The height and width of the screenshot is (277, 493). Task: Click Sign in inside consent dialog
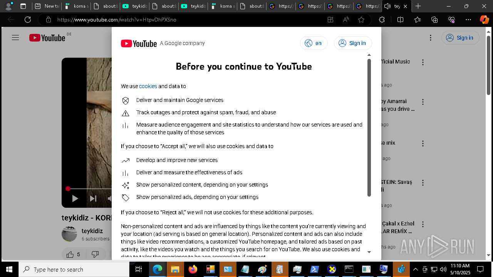coord(353,43)
